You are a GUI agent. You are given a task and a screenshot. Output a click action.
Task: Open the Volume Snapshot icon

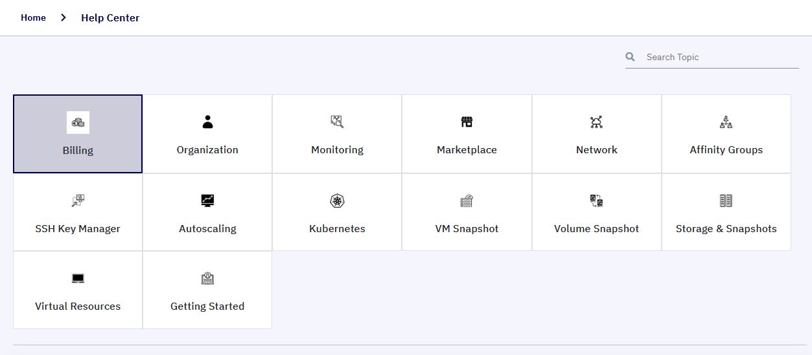(596, 201)
